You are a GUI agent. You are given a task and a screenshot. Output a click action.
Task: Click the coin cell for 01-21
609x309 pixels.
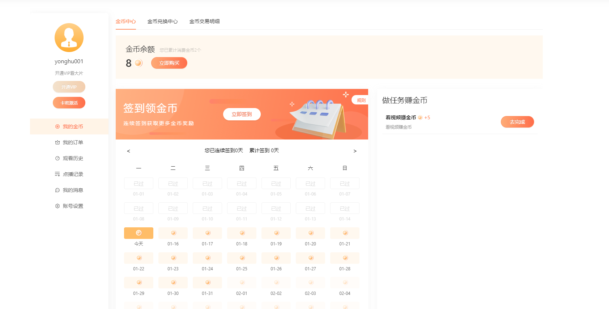pyautogui.click(x=345, y=233)
